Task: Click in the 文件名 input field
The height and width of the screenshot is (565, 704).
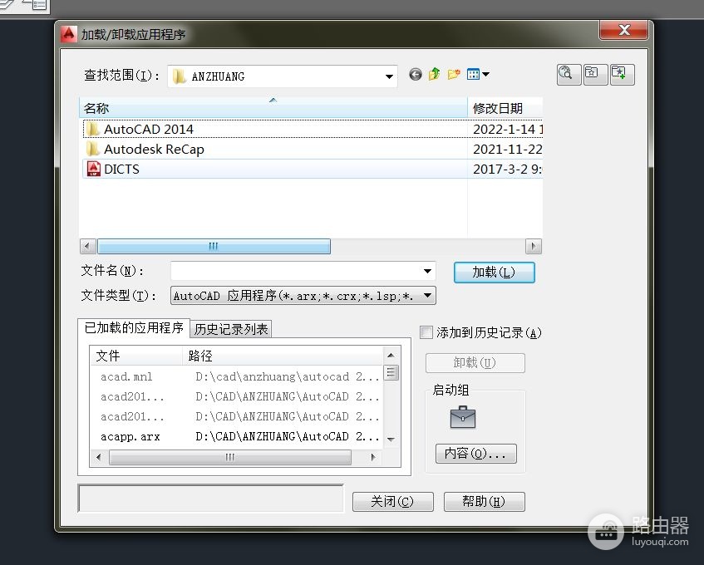Action: 297,271
